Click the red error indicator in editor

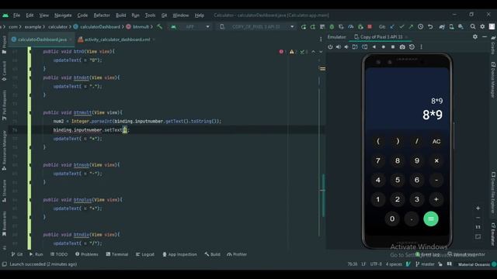[x=281, y=52]
